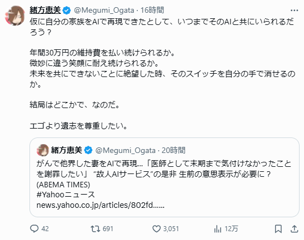Share the tweet using the upload arrow icon
Viewport: 304px width, 240px height.
[x=294, y=229]
